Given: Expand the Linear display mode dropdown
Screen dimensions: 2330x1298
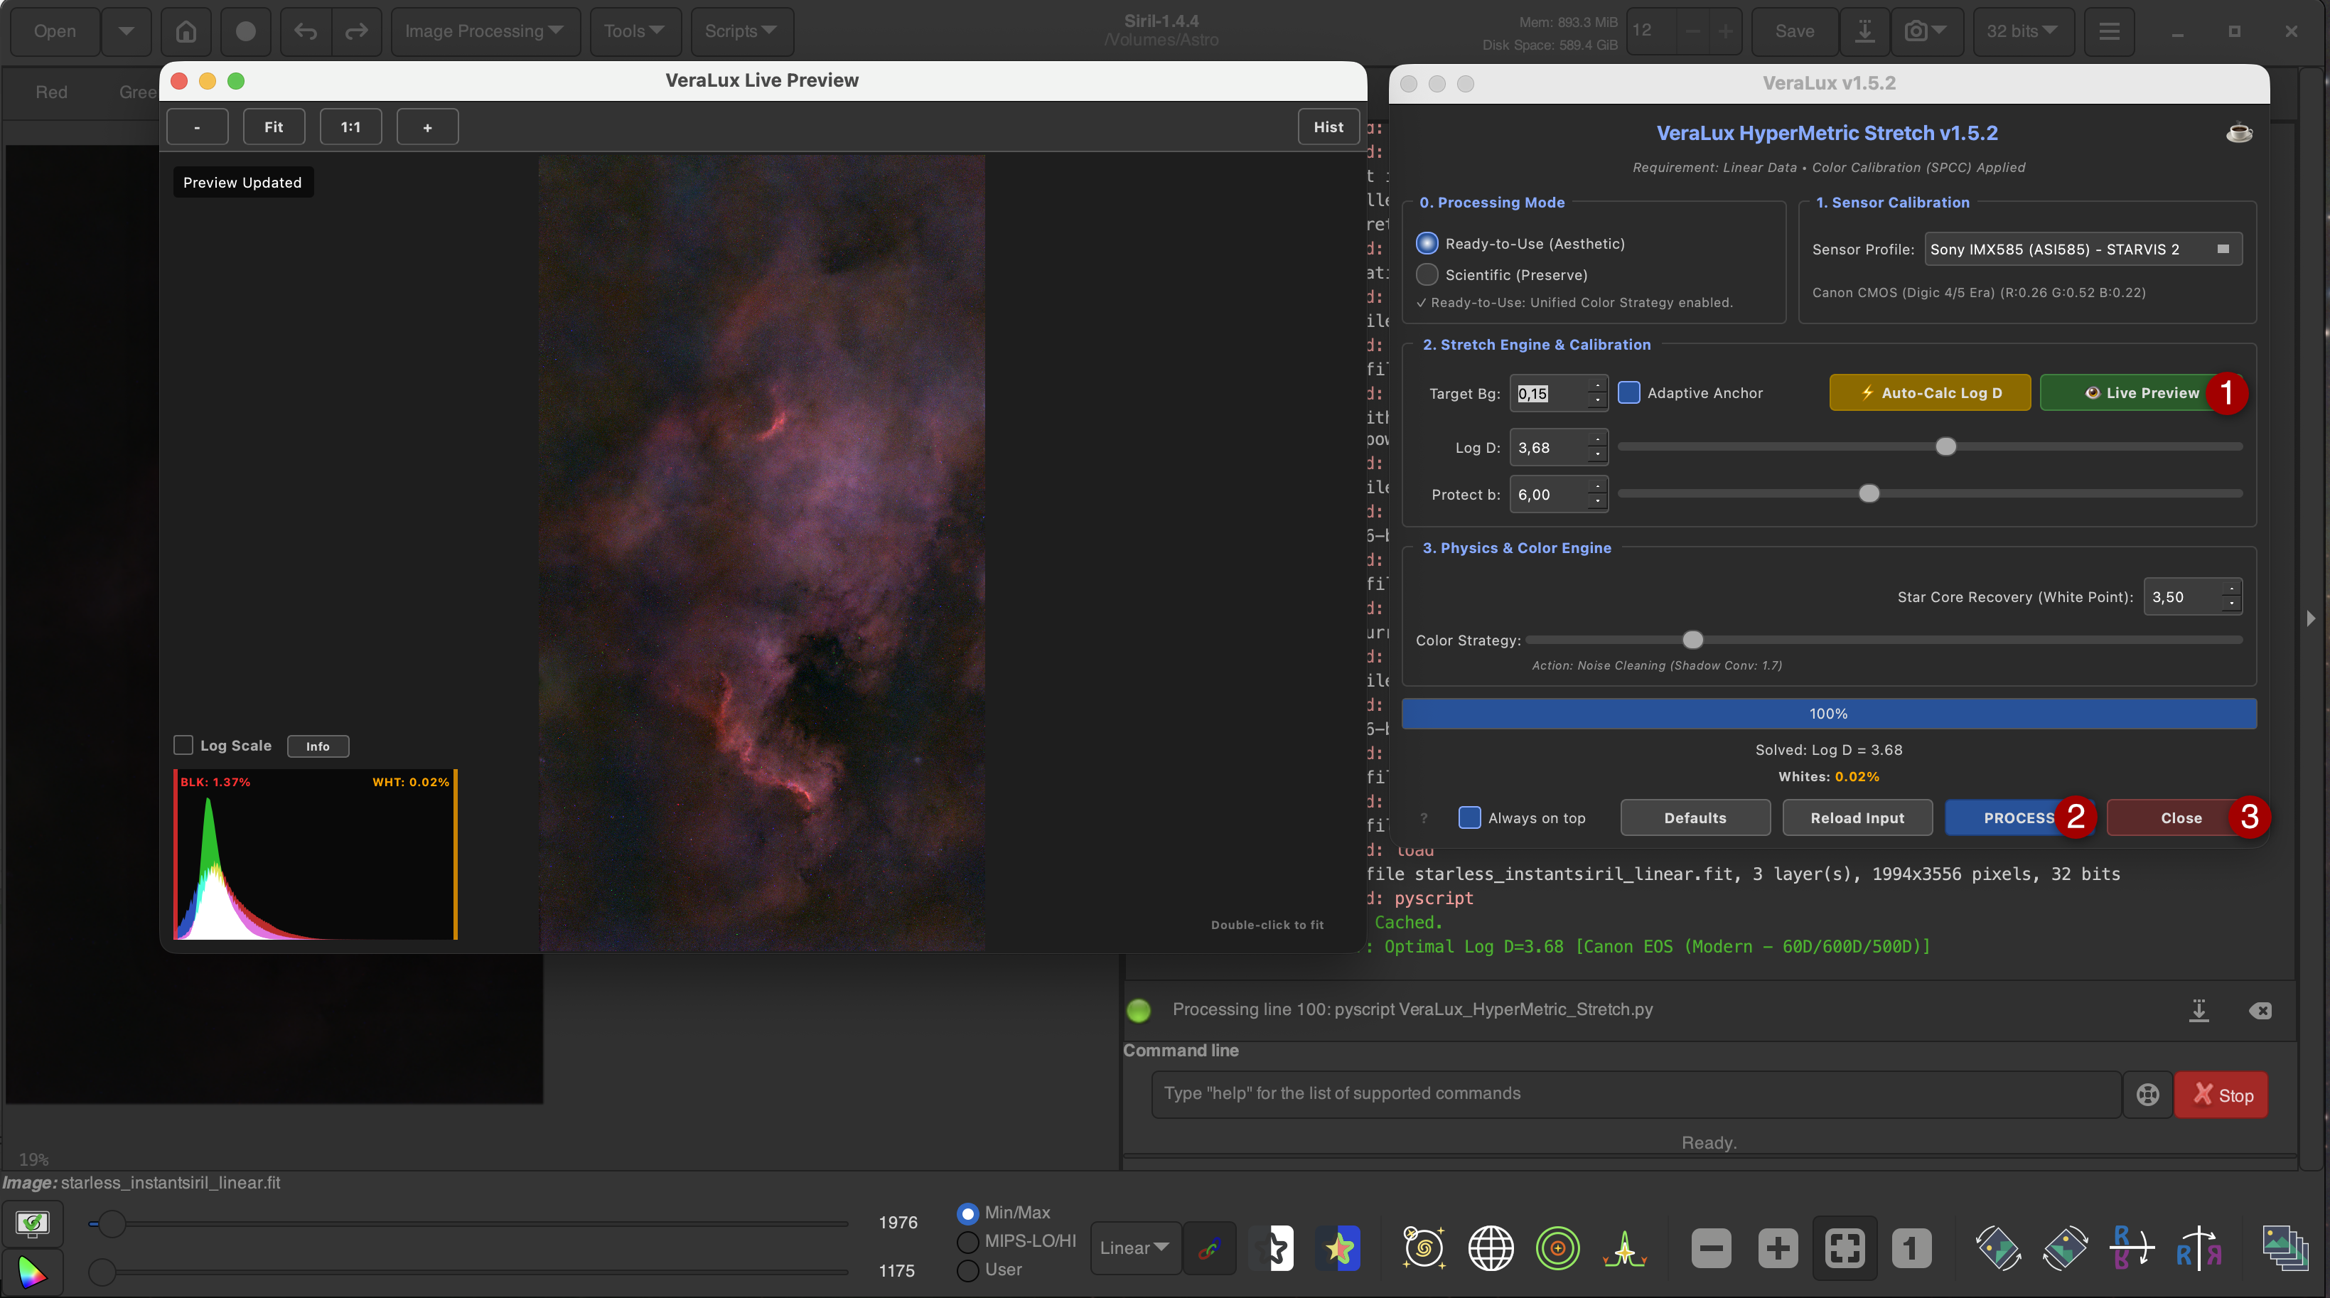Looking at the screenshot, I should [x=1134, y=1248].
